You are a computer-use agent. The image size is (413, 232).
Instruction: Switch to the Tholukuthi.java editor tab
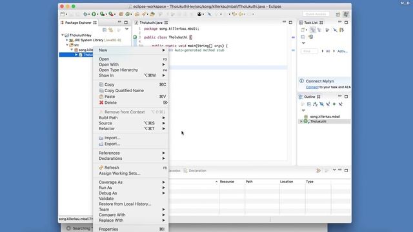151,23
